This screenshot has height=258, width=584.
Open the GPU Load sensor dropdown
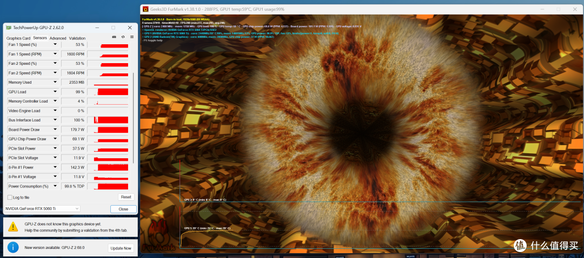click(55, 92)
